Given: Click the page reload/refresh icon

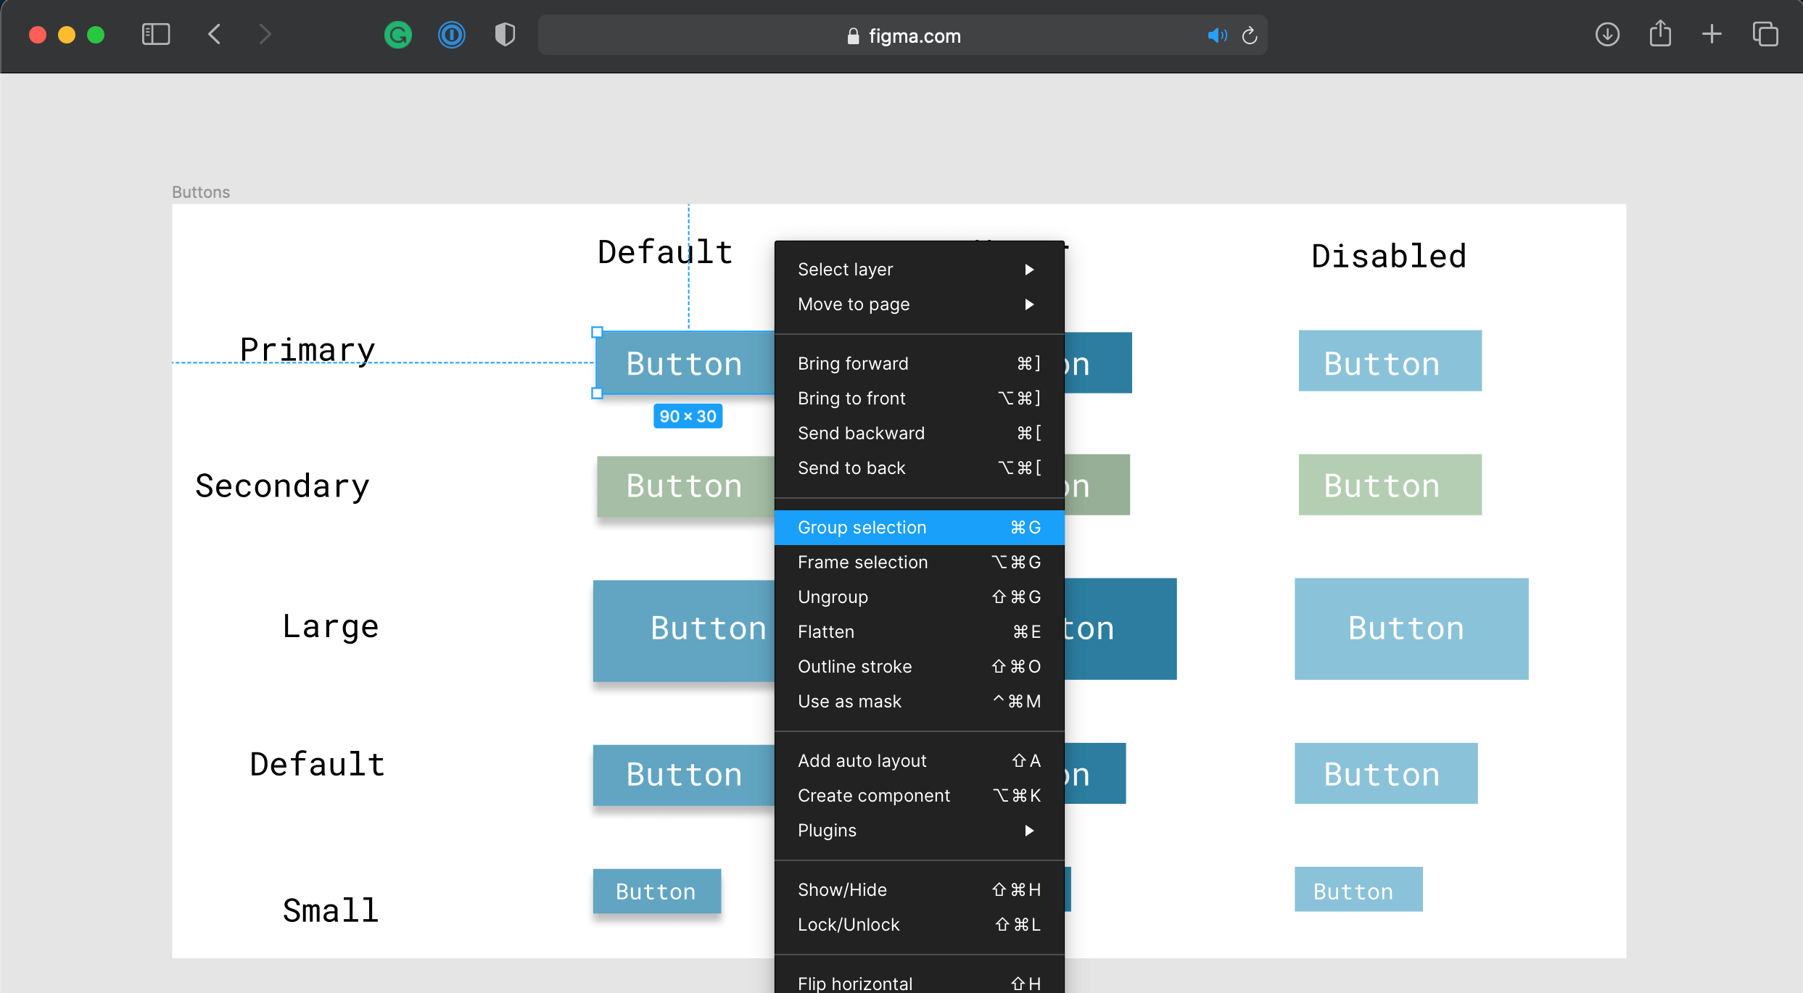Looking at the screenshot, I should (x=1250, y=36).
